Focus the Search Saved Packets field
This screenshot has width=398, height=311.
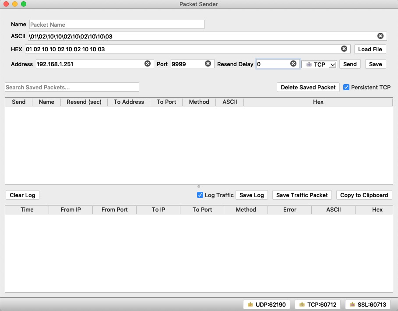click(x=72, y=87)
